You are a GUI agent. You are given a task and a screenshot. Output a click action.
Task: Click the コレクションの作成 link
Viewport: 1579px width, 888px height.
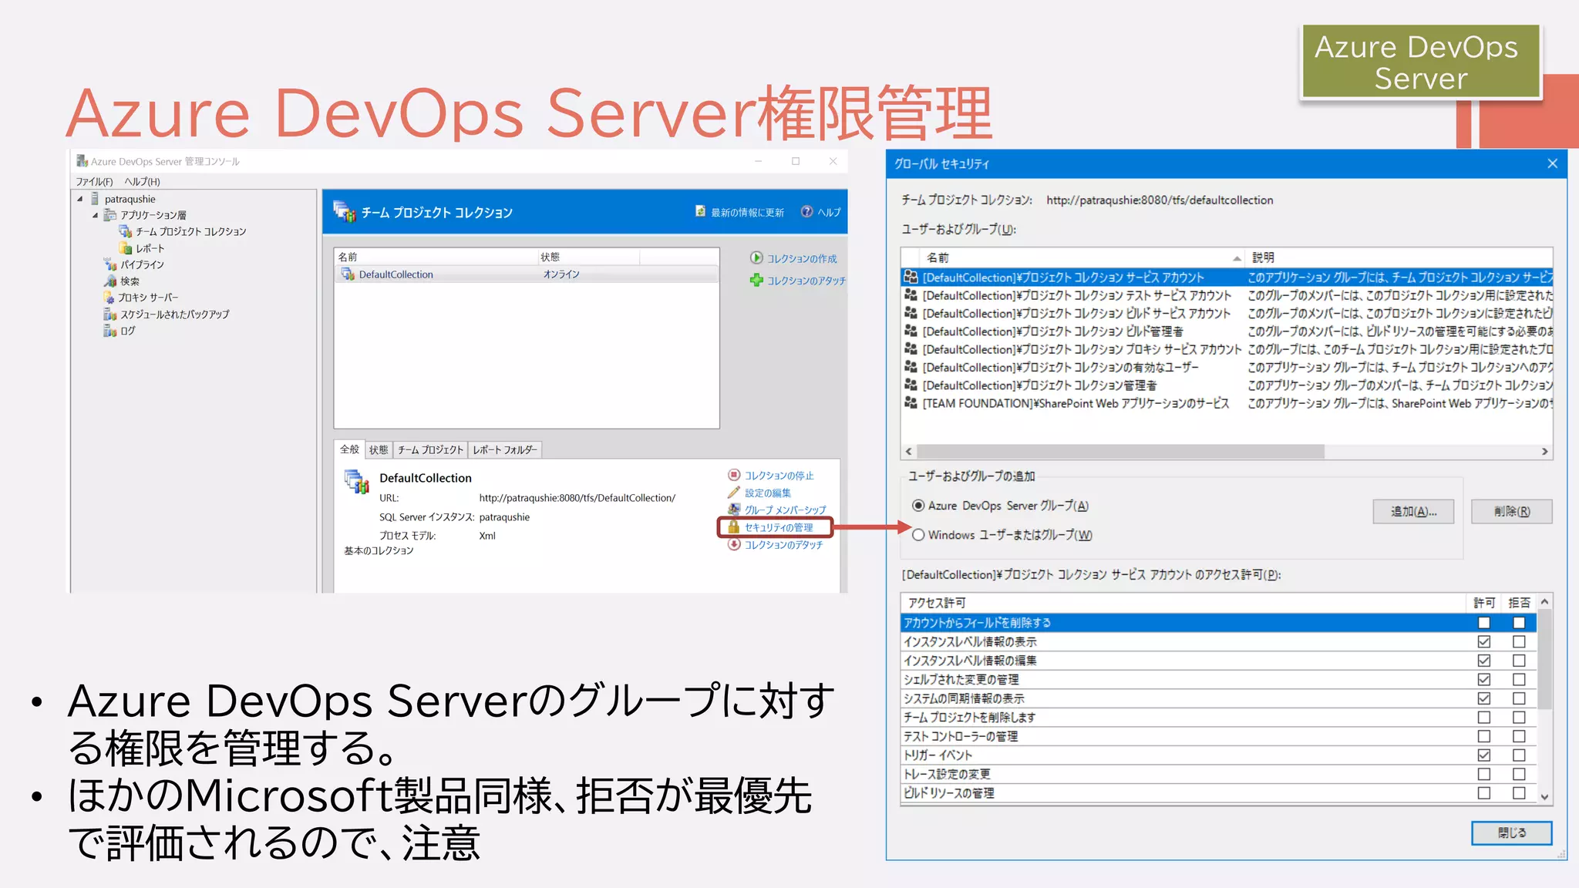(x=802, y=258)
